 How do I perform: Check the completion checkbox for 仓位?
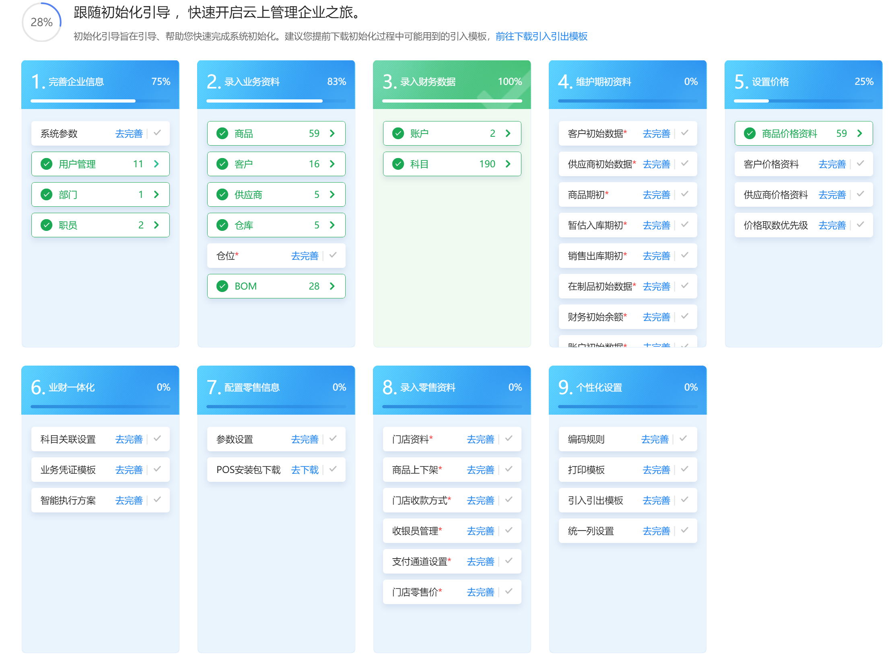click(333, 255)
